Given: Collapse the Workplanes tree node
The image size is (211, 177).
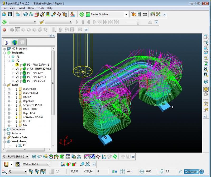Looking at the screenshot, I should [x=4, y=142].
